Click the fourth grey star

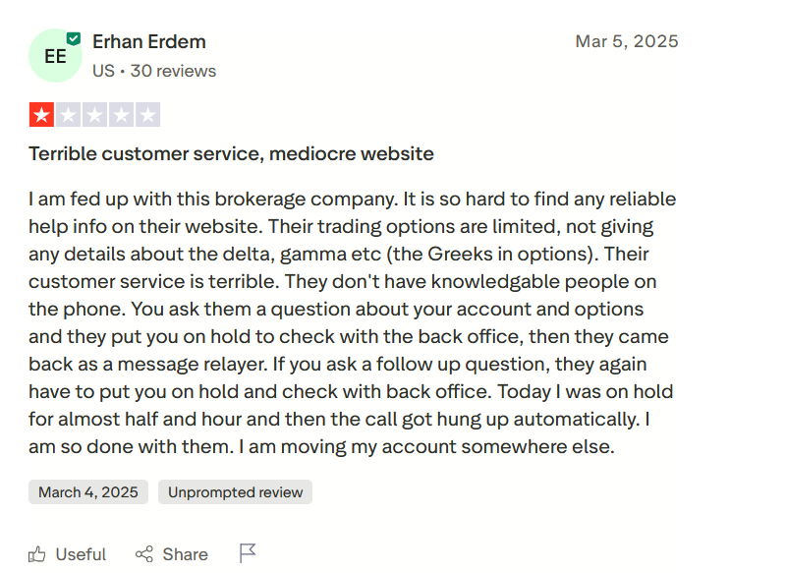[x=121, y=115]
